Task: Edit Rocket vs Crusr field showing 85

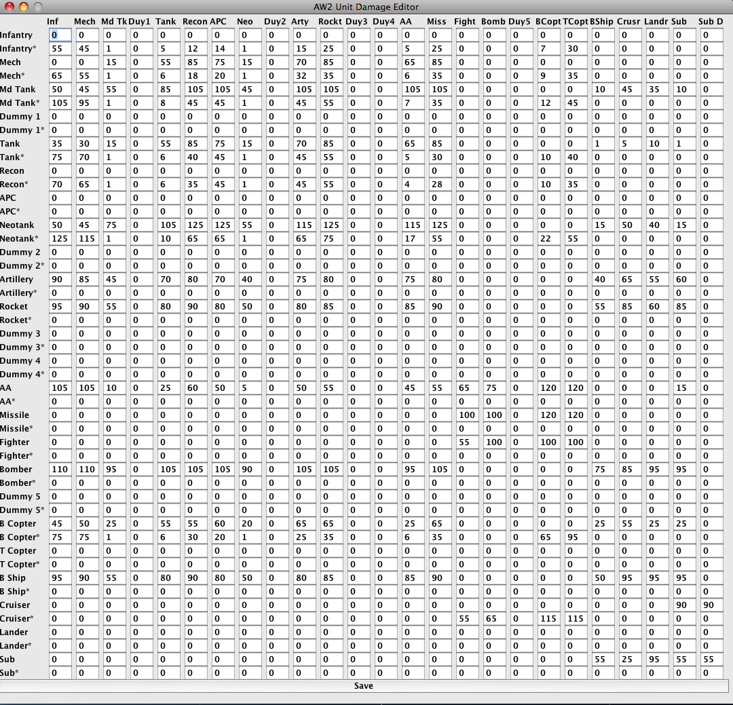Action: [629, 306]
